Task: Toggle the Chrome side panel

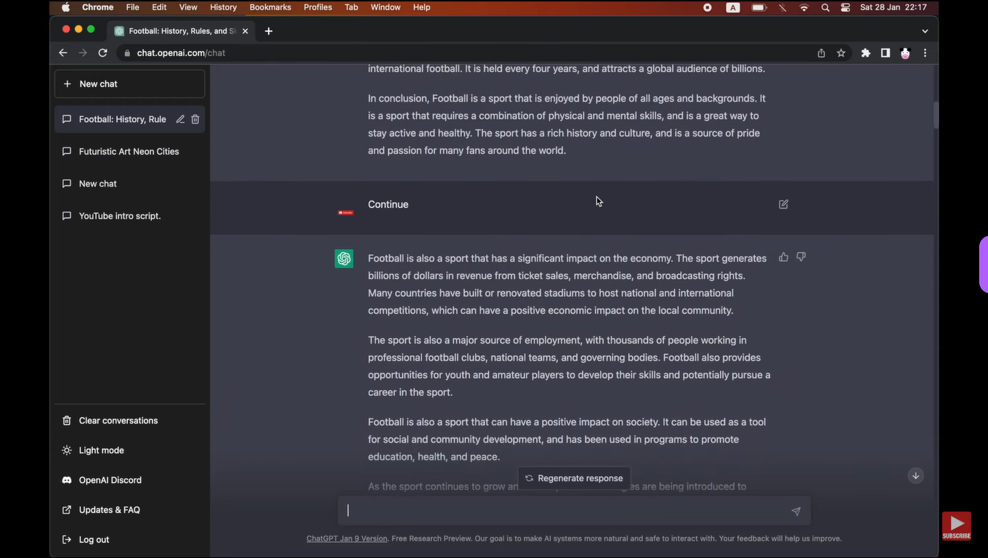Action: click(x=885, y=53)
